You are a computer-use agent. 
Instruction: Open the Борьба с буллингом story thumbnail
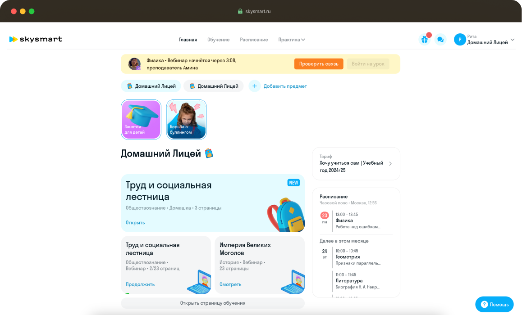pos(187,120)
